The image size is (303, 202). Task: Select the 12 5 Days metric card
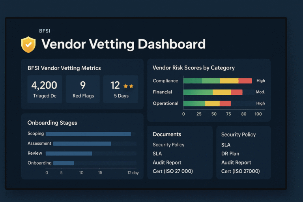coord(120,89)
